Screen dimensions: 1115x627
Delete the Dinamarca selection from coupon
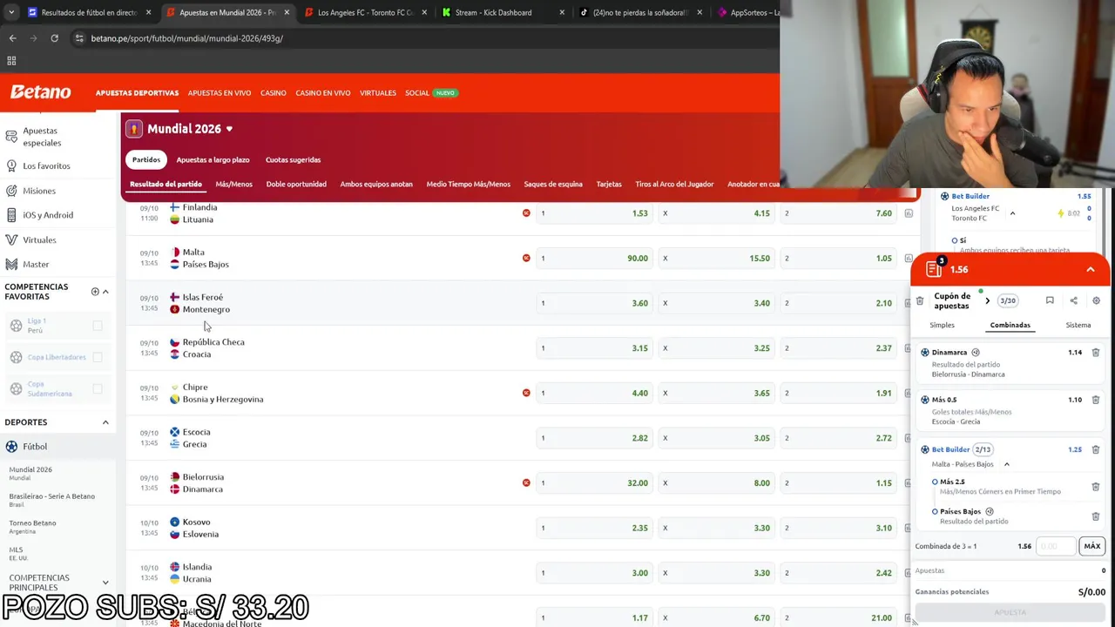pyautogui.click(x=1096, y=353)
